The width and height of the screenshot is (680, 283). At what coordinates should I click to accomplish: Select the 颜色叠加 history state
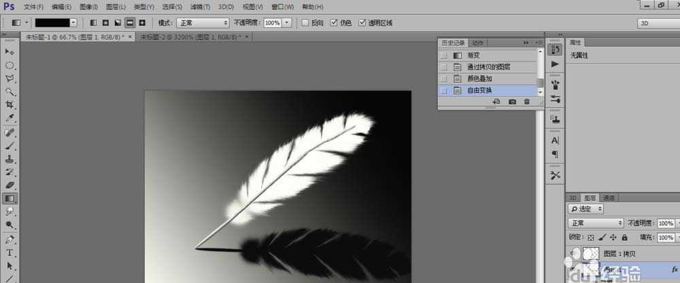click(479, 79)
